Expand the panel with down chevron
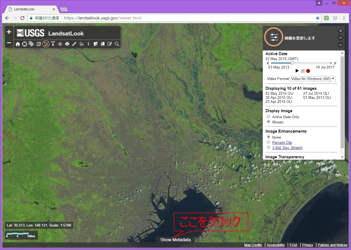Viewport: 351px width, 250px height. pos(340,45)
